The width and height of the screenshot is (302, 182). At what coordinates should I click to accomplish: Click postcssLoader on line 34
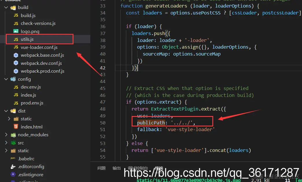pyautogui.click(x=280, y=13)
